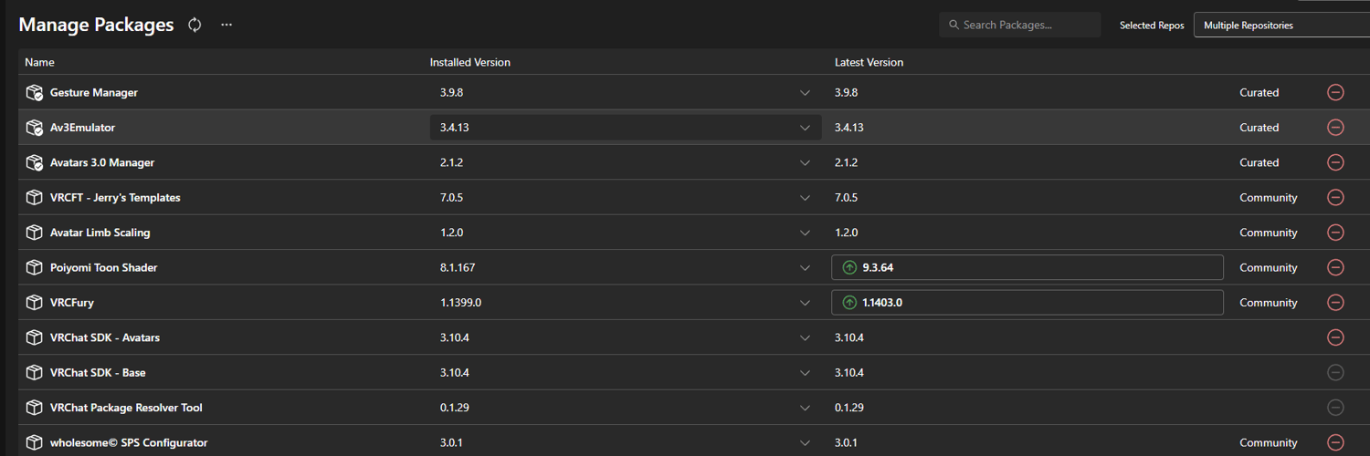Click the Search Packages input field

point(1019,25)
